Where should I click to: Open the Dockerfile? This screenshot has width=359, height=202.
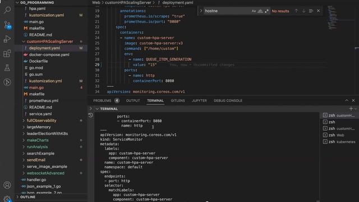(38, 61)
